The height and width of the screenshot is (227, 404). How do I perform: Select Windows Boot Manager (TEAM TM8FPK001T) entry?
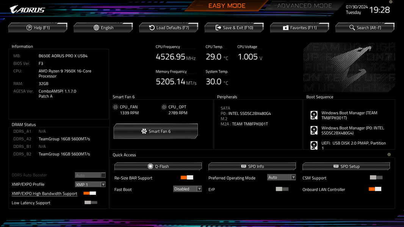point(349,115)
